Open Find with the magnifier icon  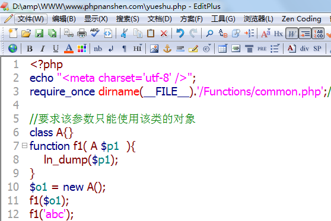[209, 33]
